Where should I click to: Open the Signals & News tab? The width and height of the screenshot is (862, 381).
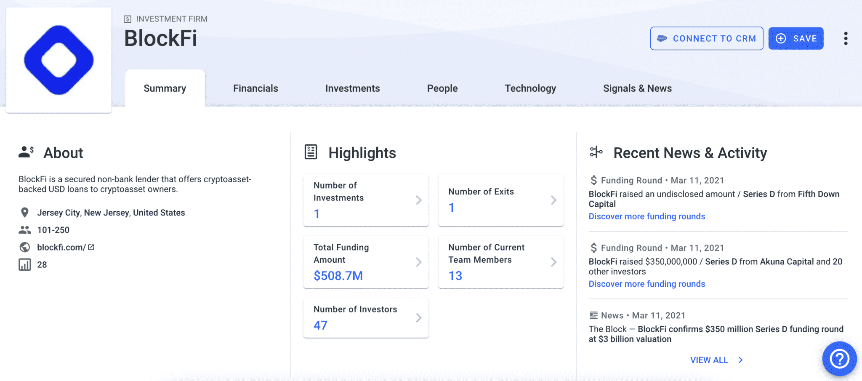(x=637, y=88)
